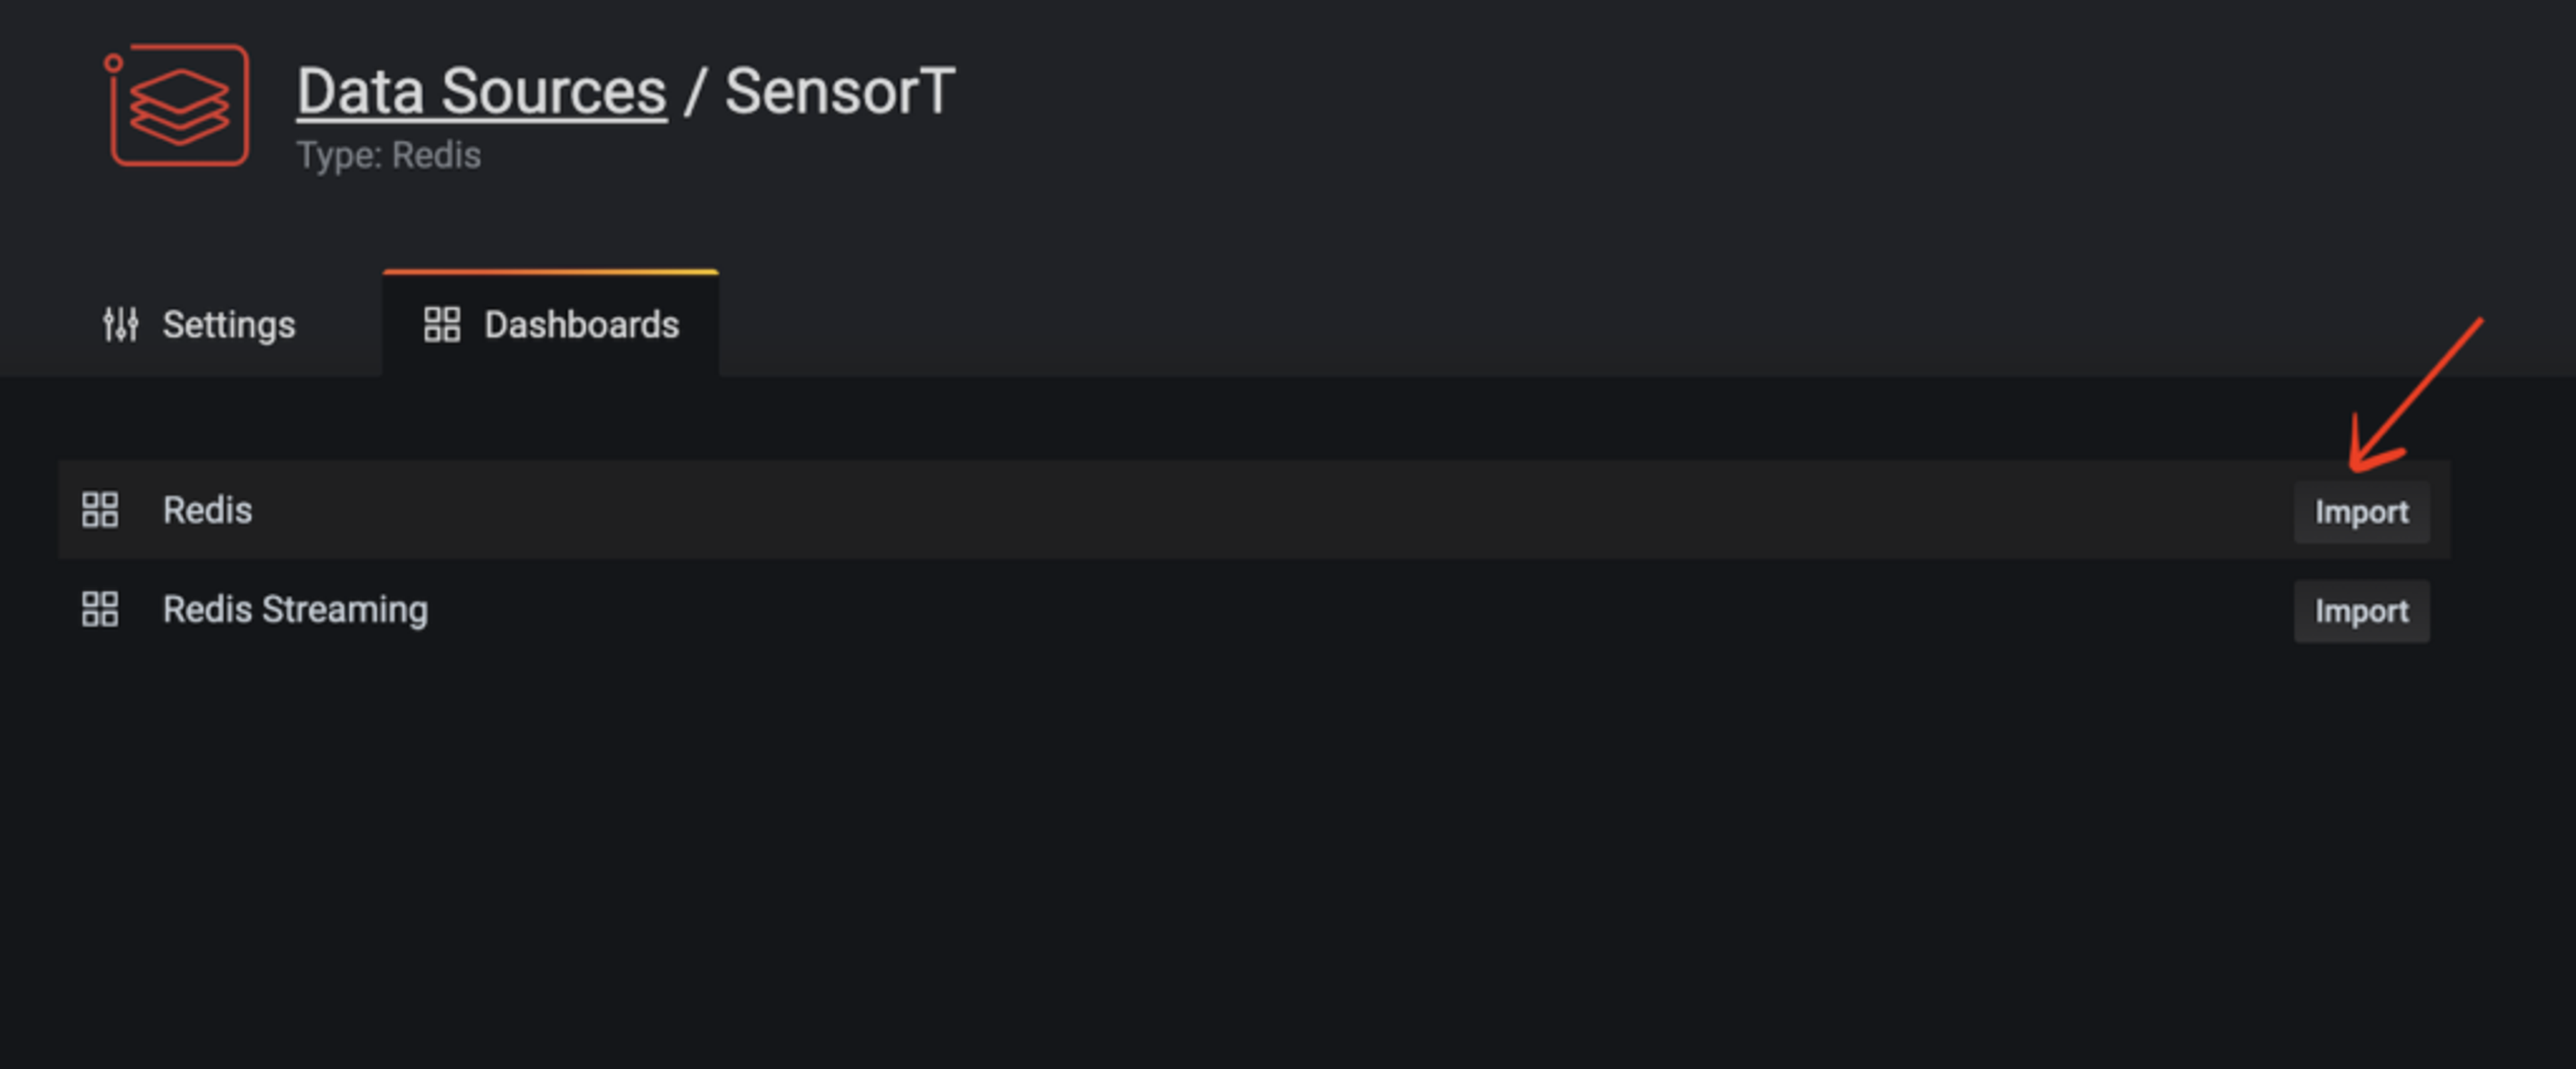
Task: Click the orange highlight above Dashboards tab
Action: 551,272
